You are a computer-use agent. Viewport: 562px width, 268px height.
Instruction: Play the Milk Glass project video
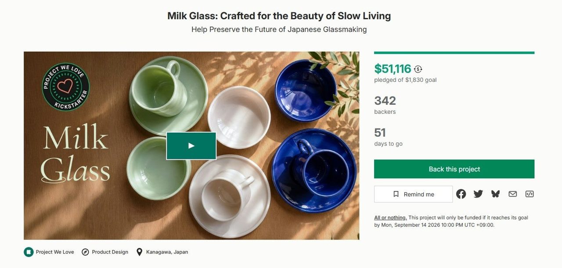[x=191, y=146]
